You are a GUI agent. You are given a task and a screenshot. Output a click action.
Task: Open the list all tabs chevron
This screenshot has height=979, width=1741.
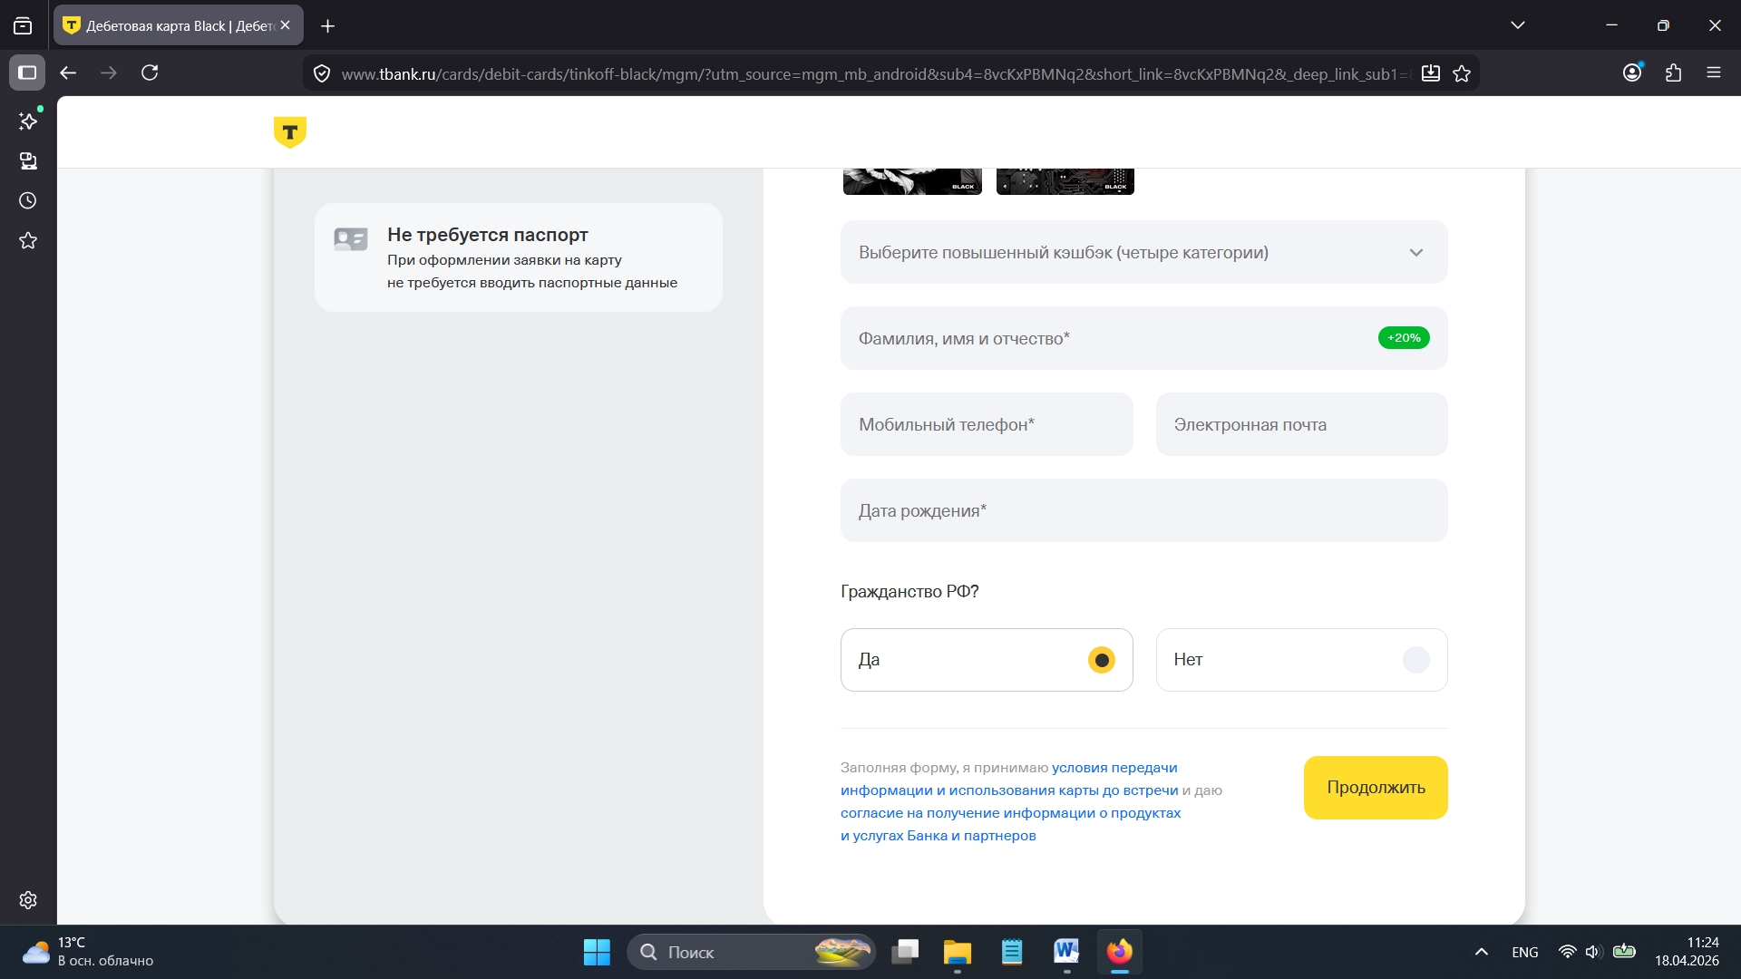pyautogui.click(x=1518, y=25)
